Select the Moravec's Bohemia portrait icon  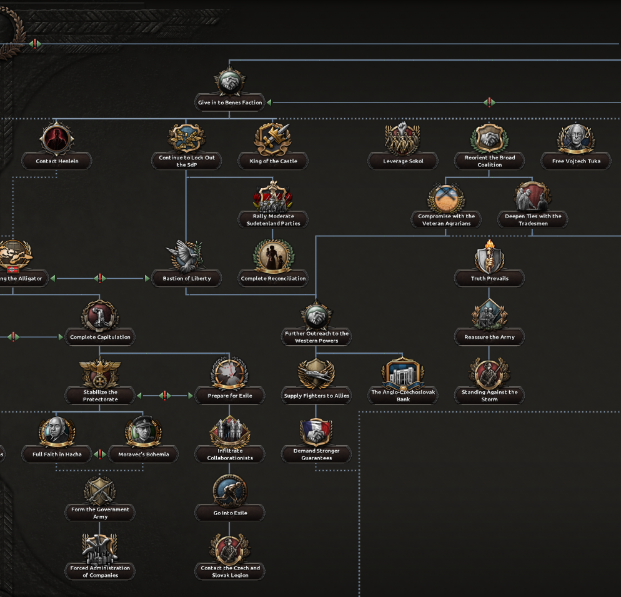pos(144,432)
